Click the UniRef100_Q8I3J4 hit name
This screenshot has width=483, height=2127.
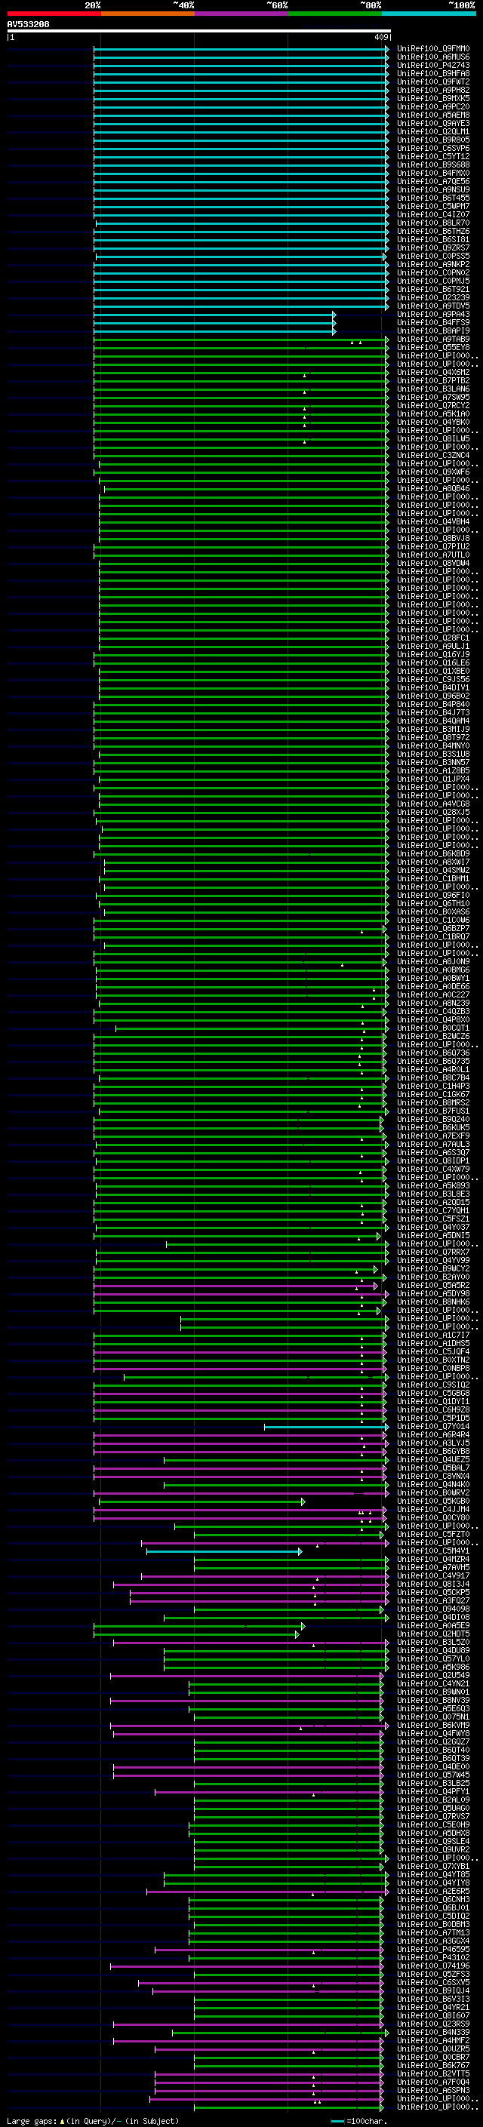tap(433, 1584)
